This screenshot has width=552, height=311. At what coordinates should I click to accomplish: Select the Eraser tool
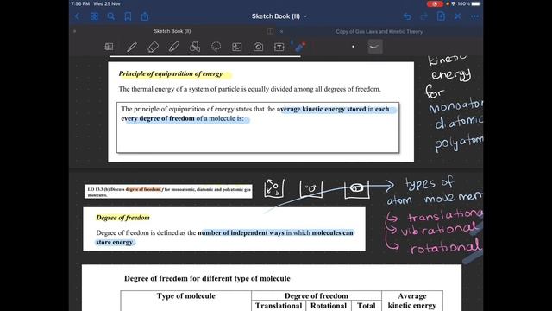point(153,47)
